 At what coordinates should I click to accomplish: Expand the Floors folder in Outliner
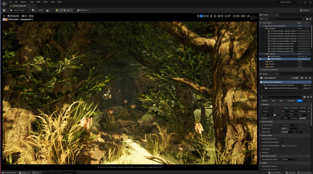pos(266,61)
